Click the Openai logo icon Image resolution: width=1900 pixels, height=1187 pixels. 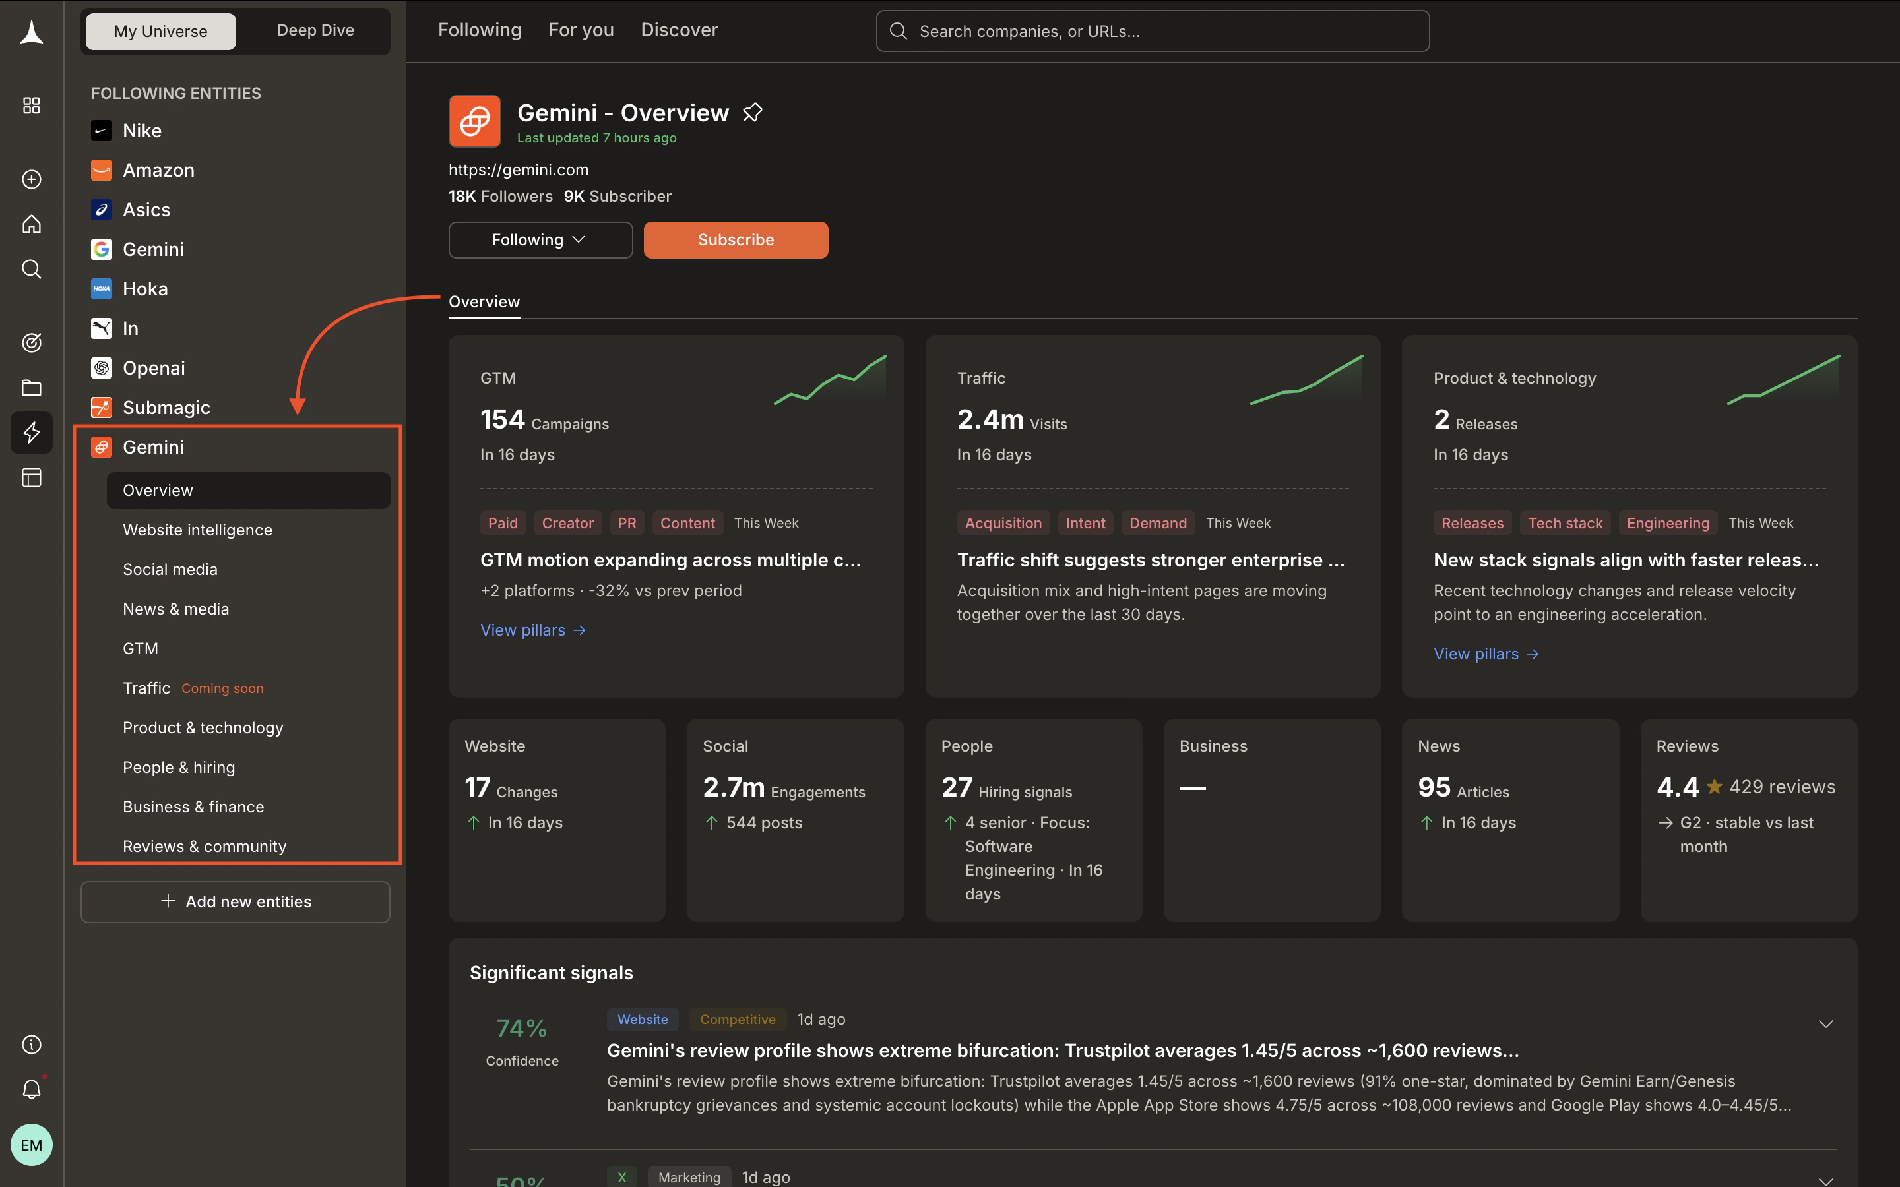point(102,368)
